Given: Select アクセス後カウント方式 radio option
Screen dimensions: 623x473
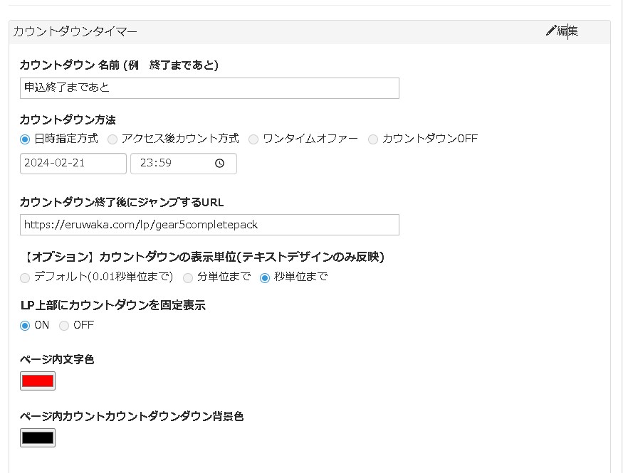Looking at the screenshot, I should coord(112,139).
